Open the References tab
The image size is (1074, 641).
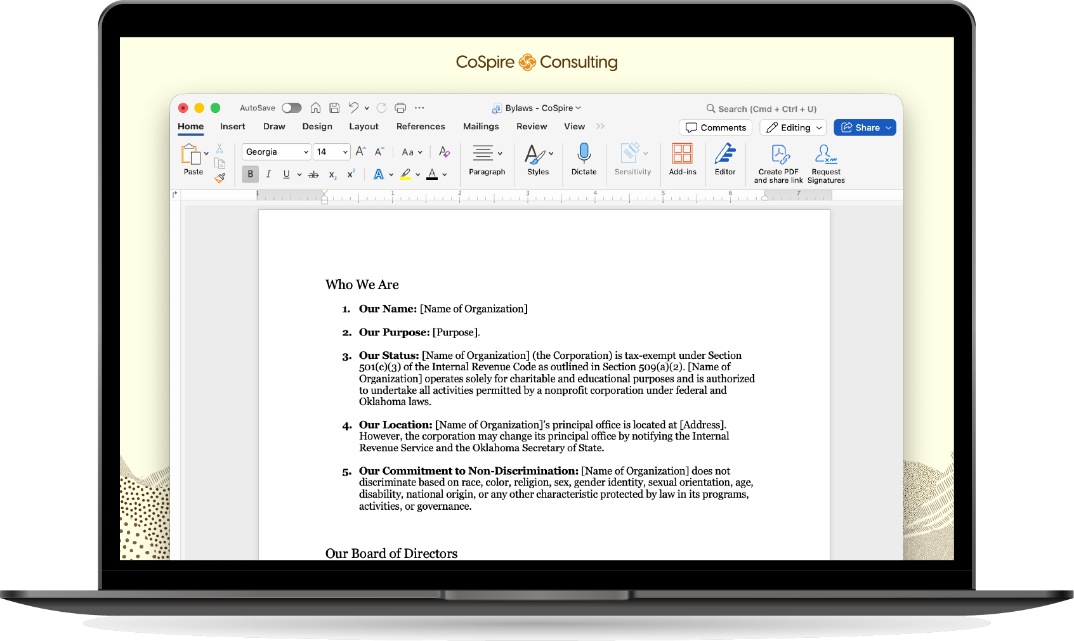click(421, 127)
